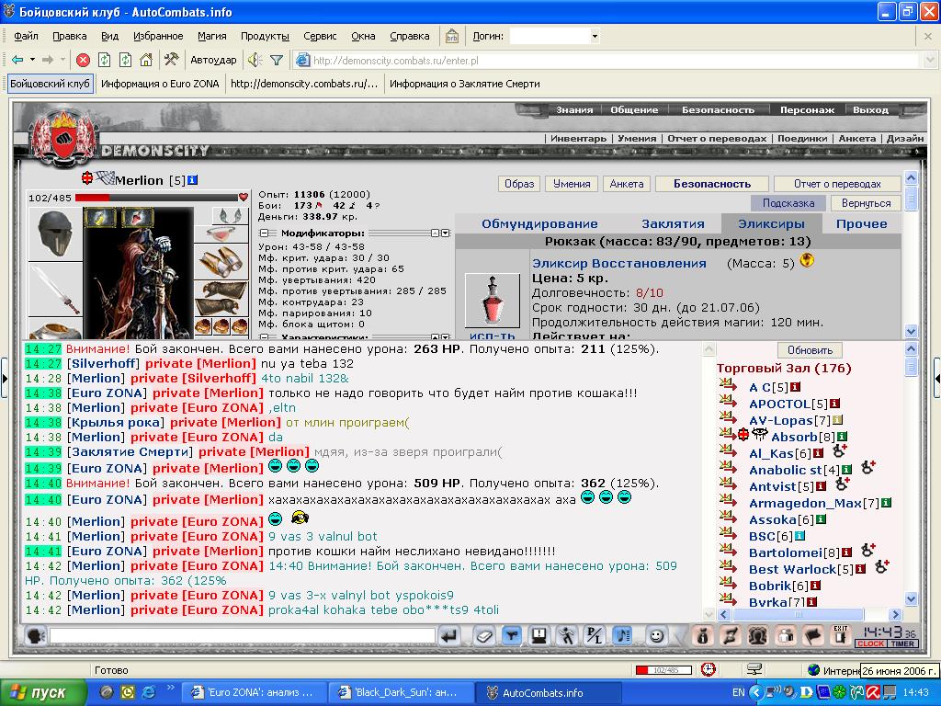This screenshot has width=941, height=706.
Task: Toggle the system messages monitor icon
Action: (539, 636)
